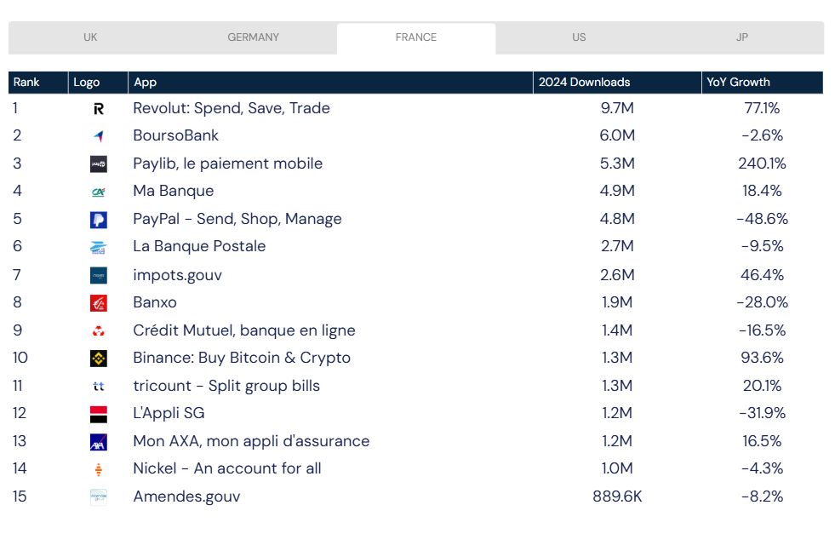Click the 6.0M downloads value

tap(617, 135)
